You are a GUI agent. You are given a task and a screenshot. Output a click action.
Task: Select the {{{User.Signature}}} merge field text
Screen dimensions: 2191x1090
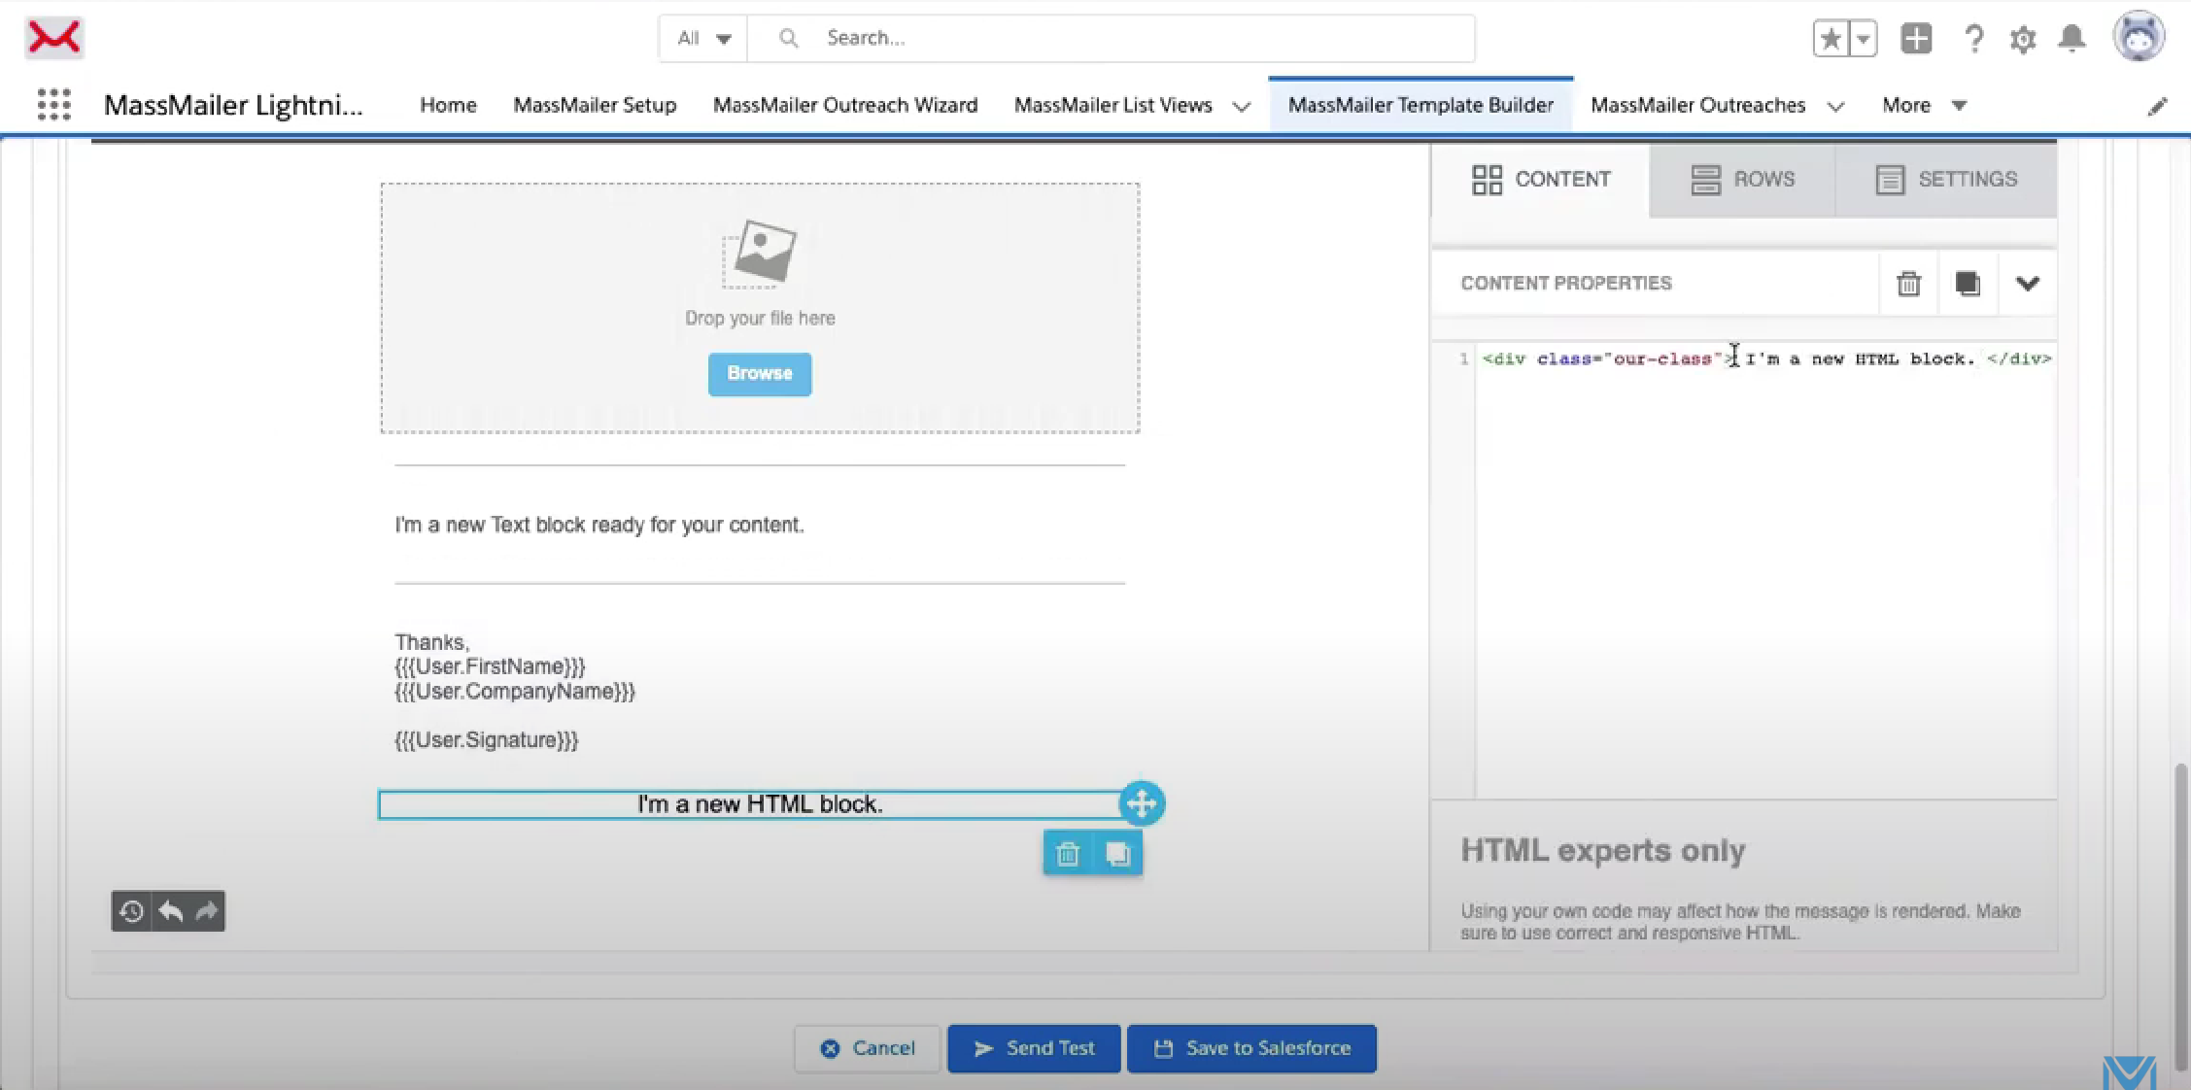(x=486, y=740)
